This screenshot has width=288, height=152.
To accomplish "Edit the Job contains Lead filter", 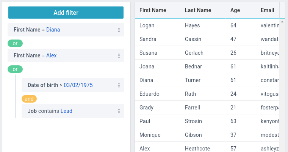I will click(50, 111).
